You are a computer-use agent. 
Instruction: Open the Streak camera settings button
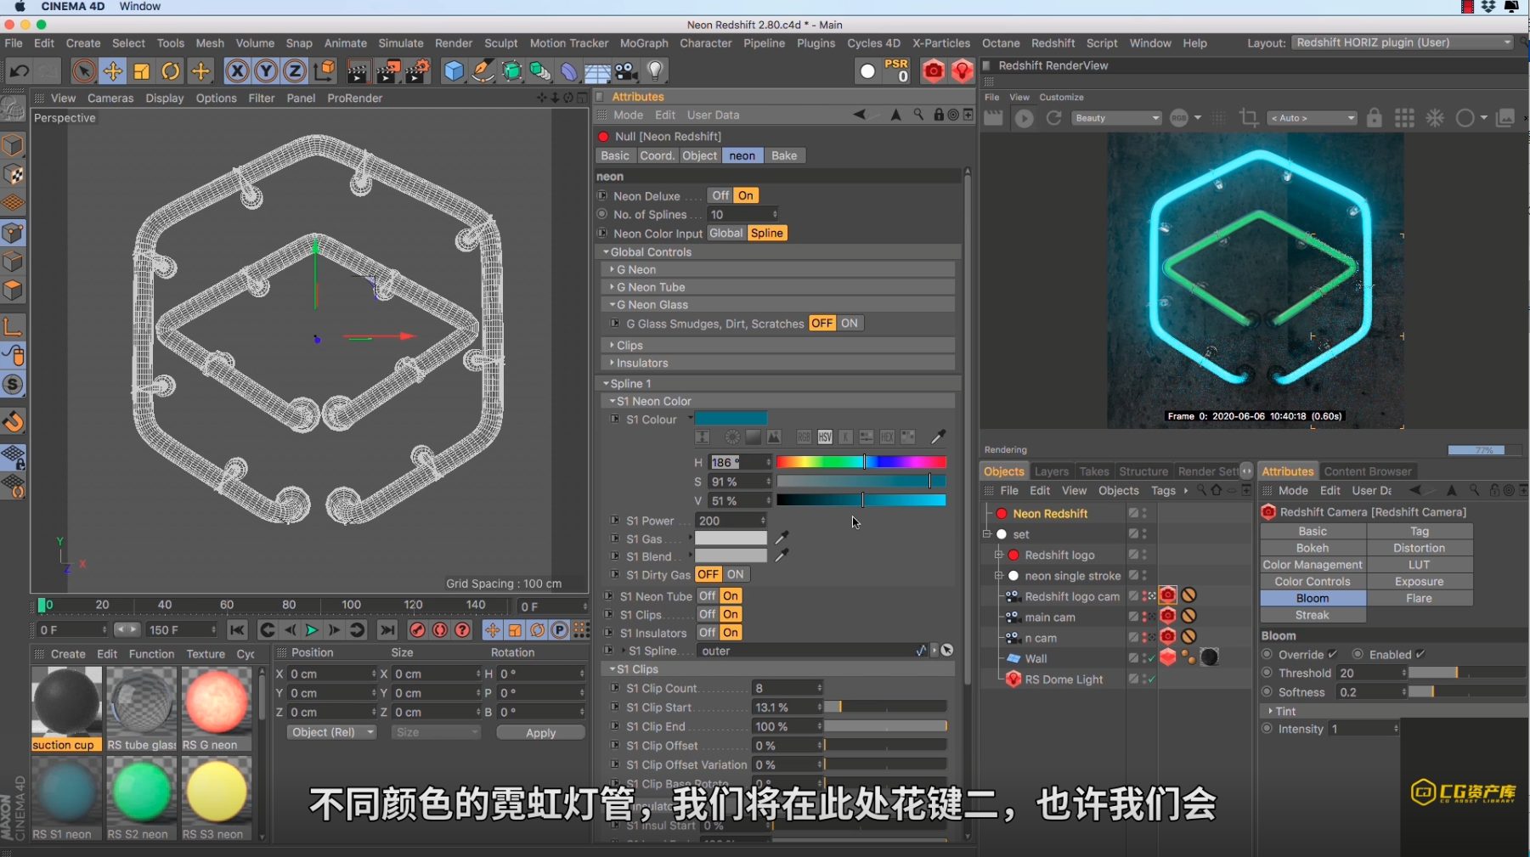(x=1313, y=615)
